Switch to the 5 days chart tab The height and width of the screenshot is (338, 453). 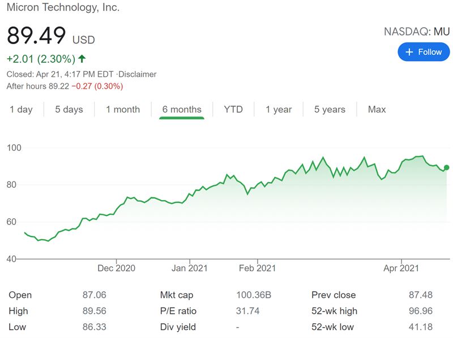coord(69,110)
